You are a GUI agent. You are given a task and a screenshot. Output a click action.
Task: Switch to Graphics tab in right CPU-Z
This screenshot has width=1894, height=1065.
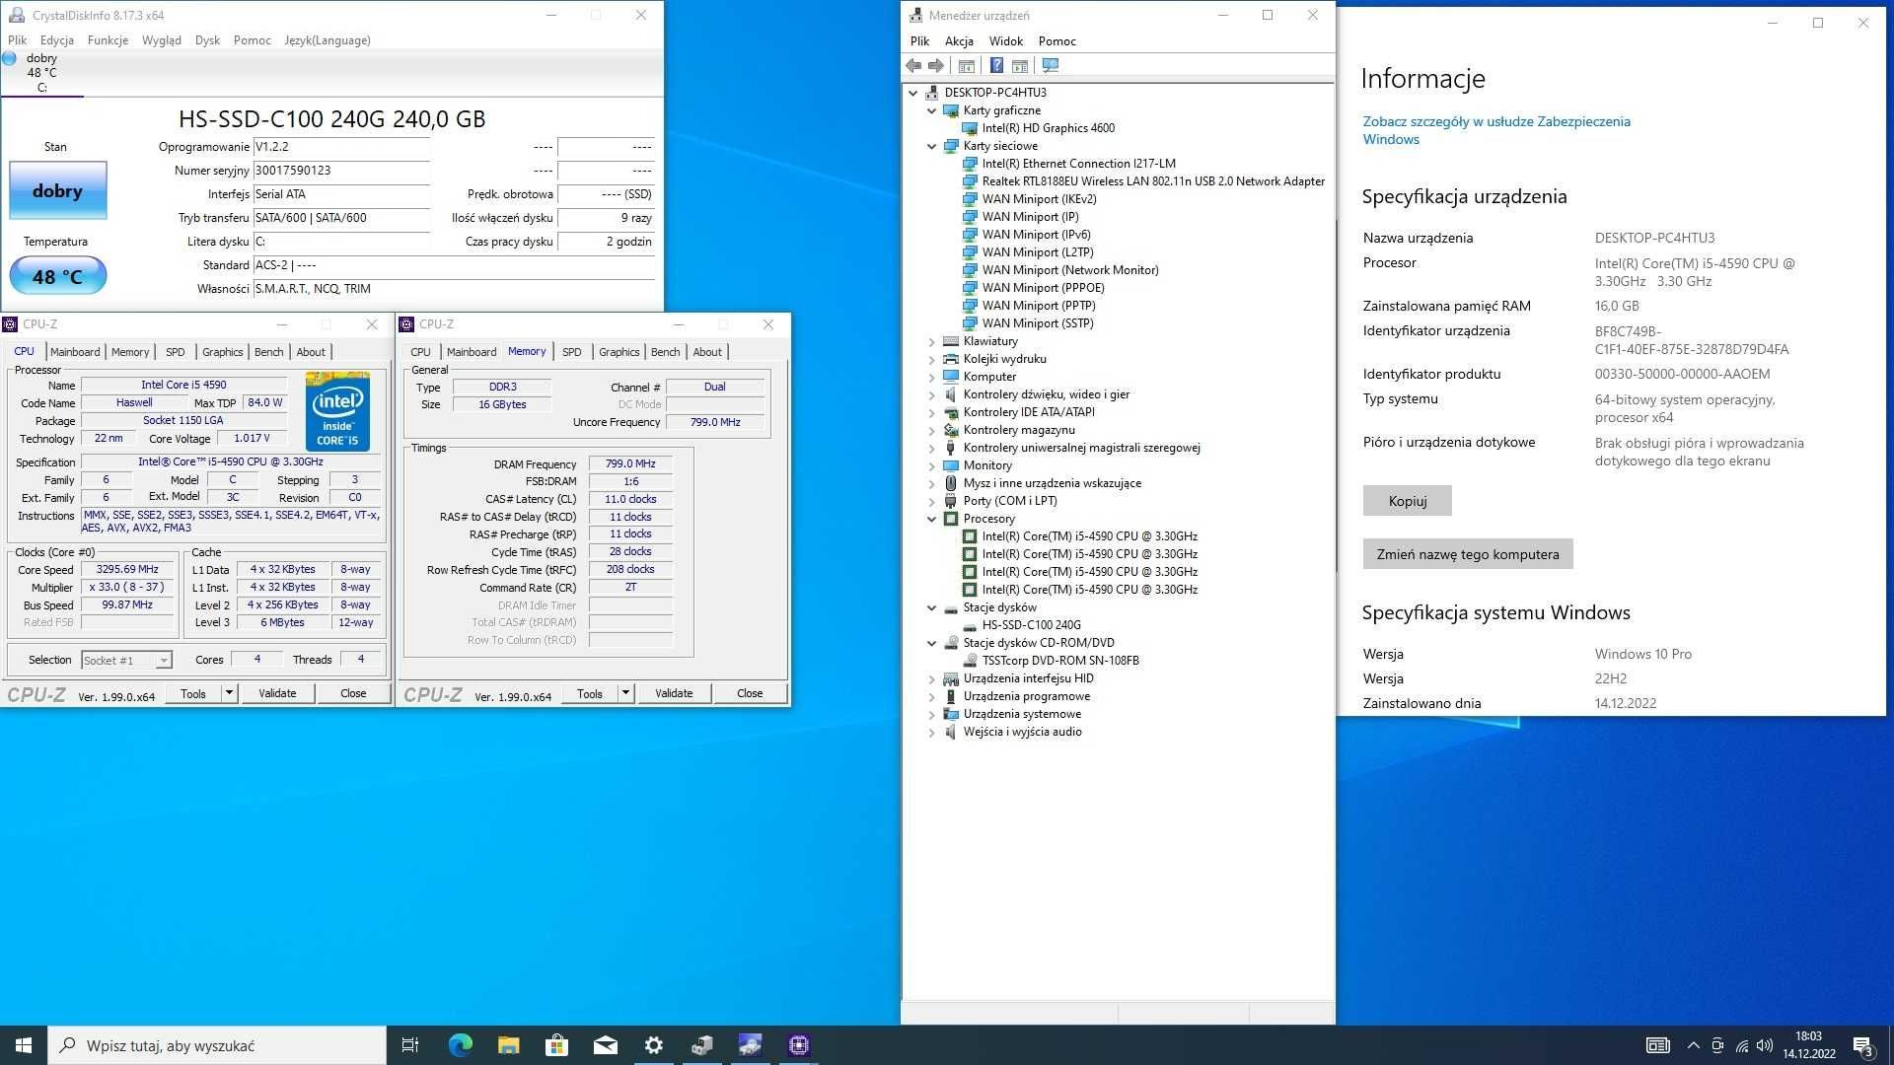tap(619, 352)
